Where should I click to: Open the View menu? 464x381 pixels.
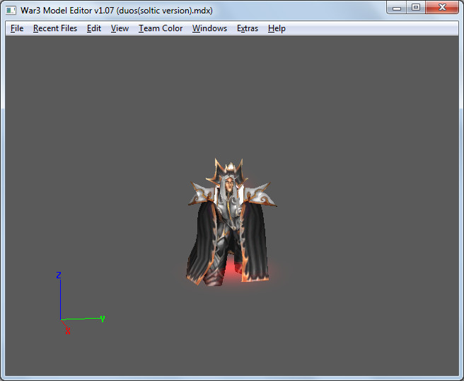[120, 28]
